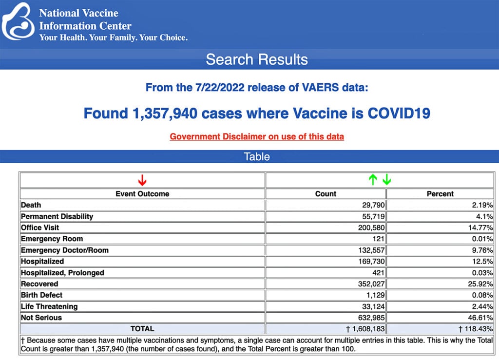Click the Birth Defect row label
The width and height of the screenshot is (499, 359).
[x=42, y=295]
